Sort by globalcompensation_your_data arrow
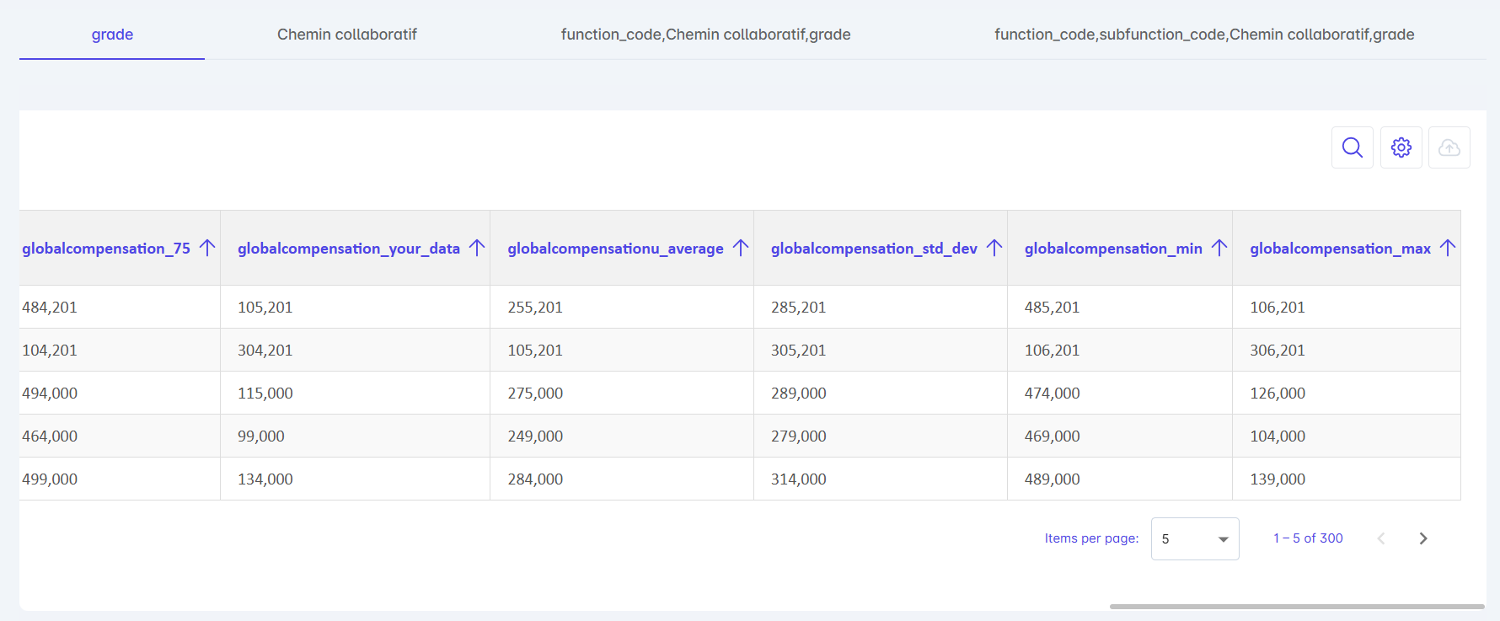The height and width of the screenshot is (621, 1500). 477,248
